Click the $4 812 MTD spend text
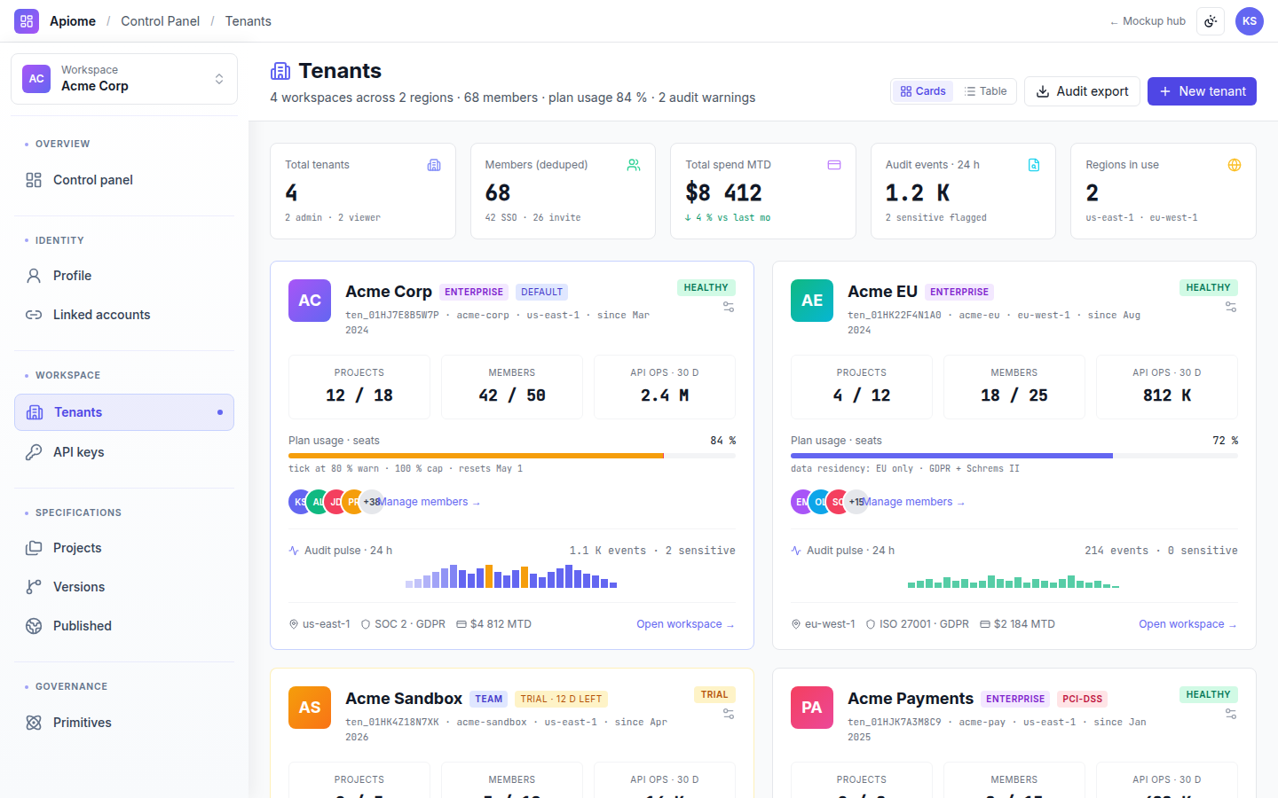 501,624
